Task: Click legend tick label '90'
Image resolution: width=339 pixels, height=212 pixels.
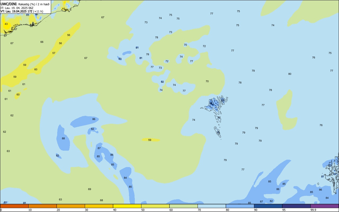Action: 256,210
